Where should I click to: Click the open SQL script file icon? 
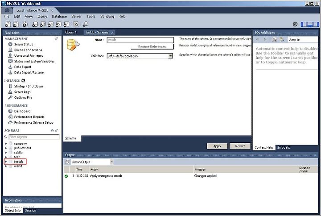point(16,24)
